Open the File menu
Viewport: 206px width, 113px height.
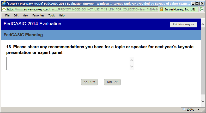[7, 15]
